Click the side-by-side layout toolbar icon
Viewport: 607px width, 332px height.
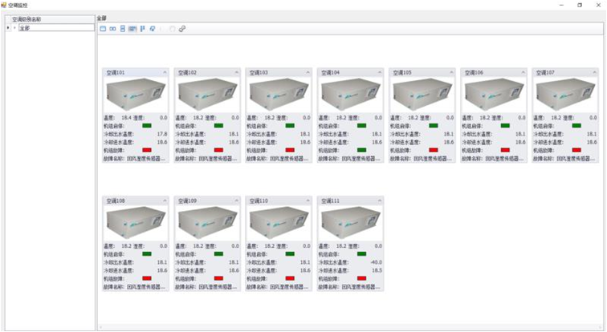(112, 29)
